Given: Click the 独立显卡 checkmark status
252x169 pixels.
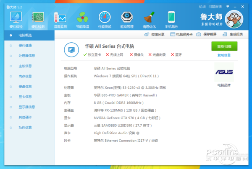Looking at the screenshot, I should (x=92, y=55).
